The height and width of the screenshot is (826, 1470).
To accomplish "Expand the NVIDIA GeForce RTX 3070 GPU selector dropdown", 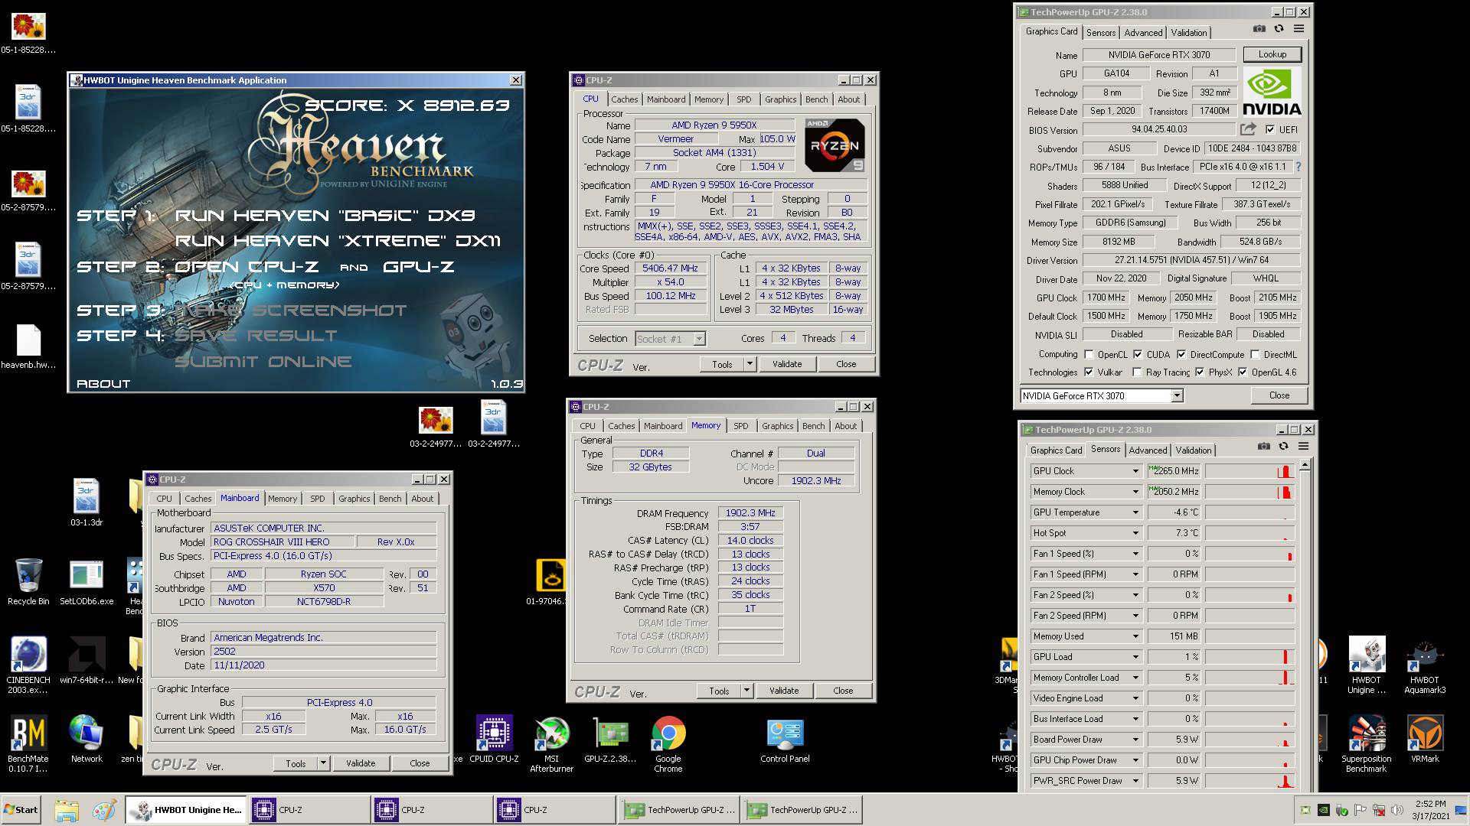I will tap(1177, 395).
